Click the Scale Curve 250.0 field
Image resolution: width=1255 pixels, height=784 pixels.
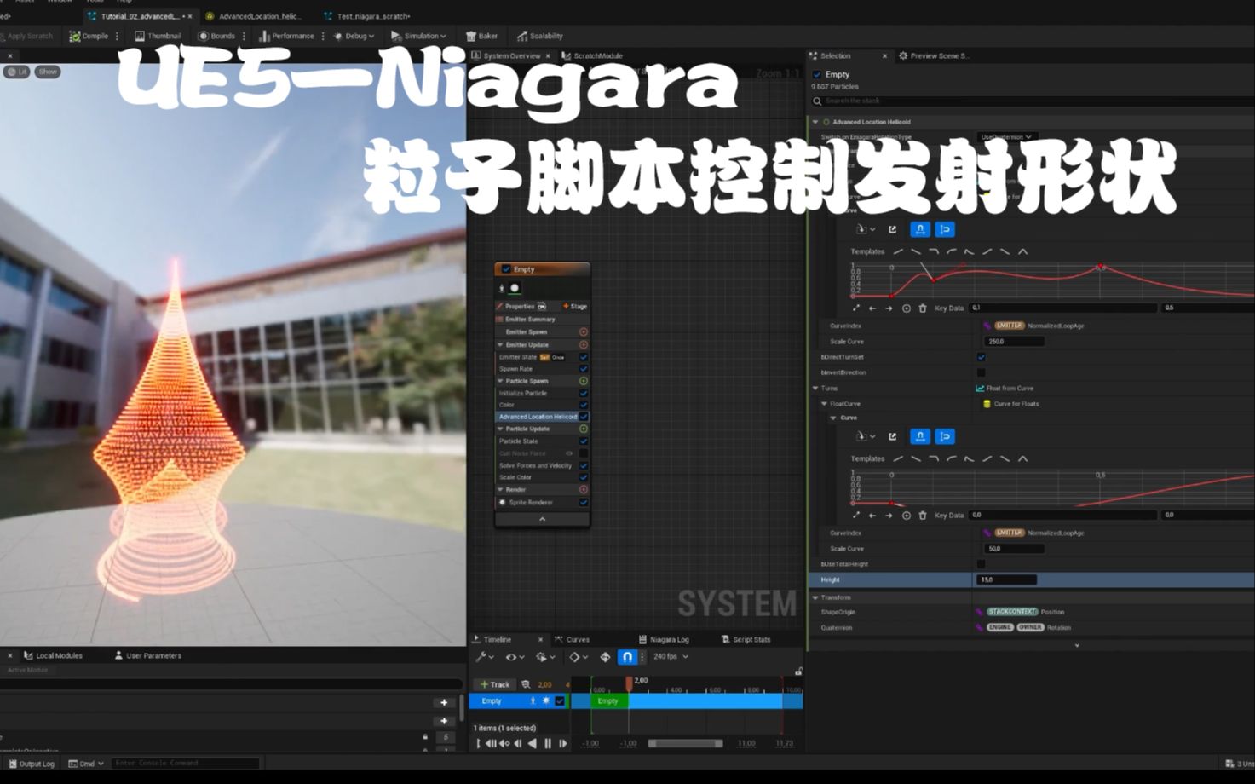pos(1014,341)
